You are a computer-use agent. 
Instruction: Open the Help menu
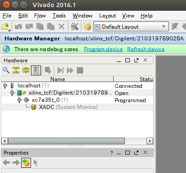tap(146, 16)
